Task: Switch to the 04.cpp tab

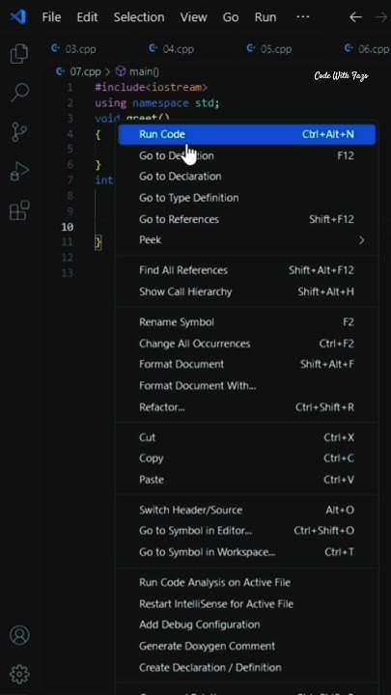Action: 172,49
